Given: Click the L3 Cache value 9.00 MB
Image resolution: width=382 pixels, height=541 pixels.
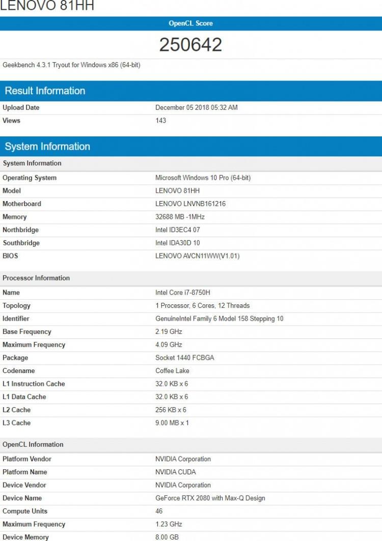Looking at the screenshot, I should pos(172,423).
